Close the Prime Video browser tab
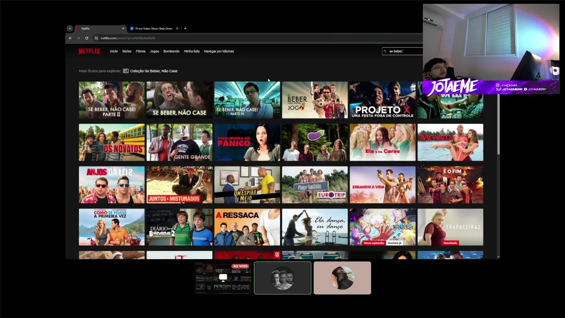This screenshot has height=318, width=565. pos(177,28)
